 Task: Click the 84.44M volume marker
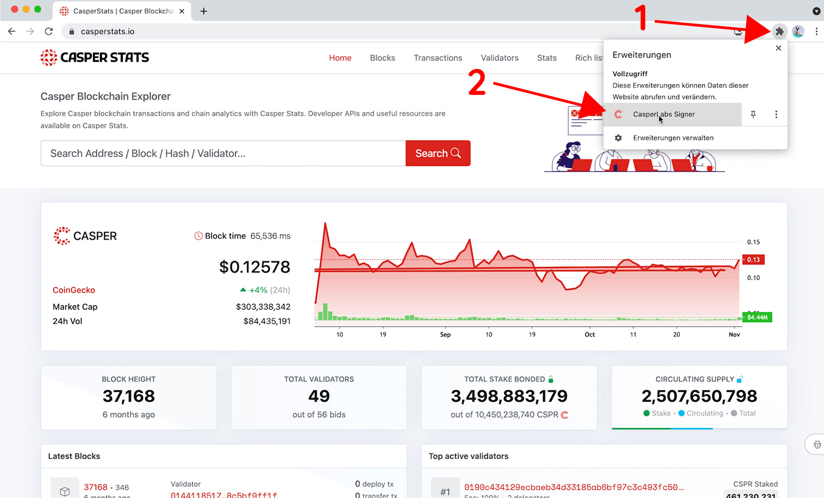(757, 317)
